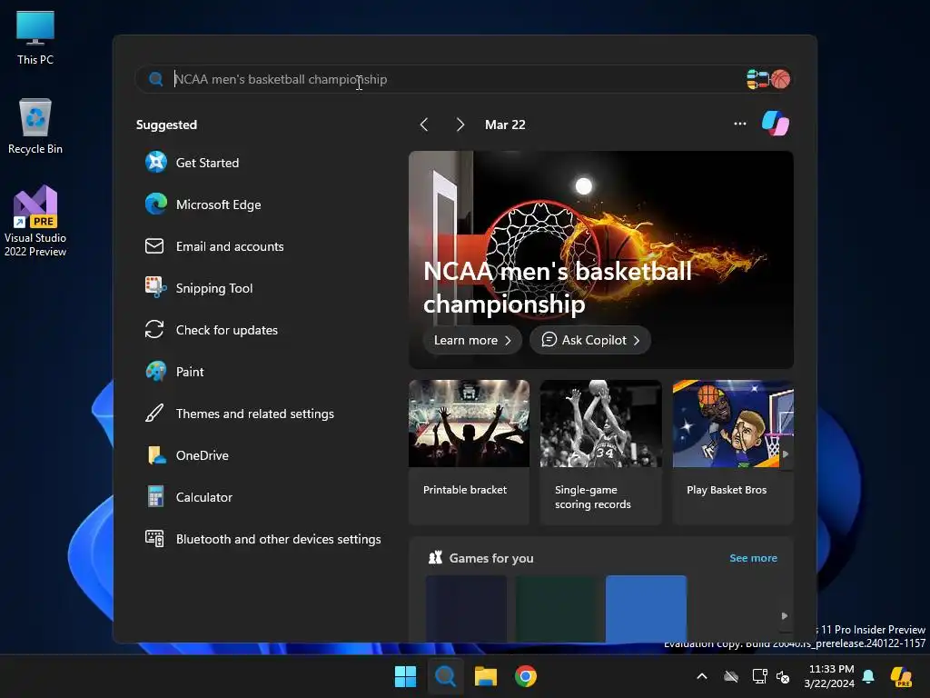Open Recycle Bin desktop icon
Screen dimensions: 930x698
(x=35, y=126)
